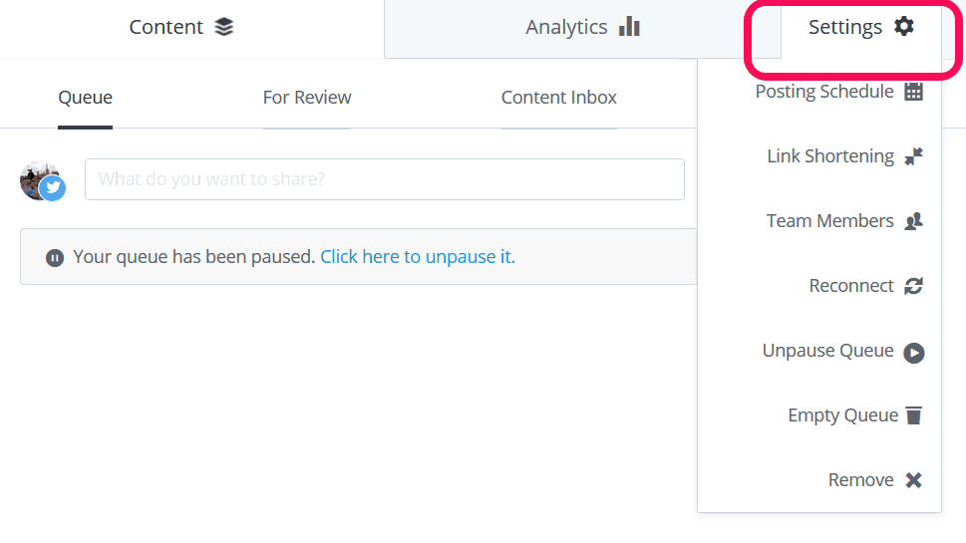Screen dimensions: 966x543
Task: Click the pause icon in queue notice
Action: (55, 258)
